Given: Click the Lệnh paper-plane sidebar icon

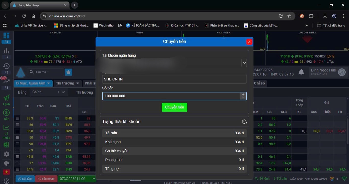Looking at the screenshot, I should point(6,100).
